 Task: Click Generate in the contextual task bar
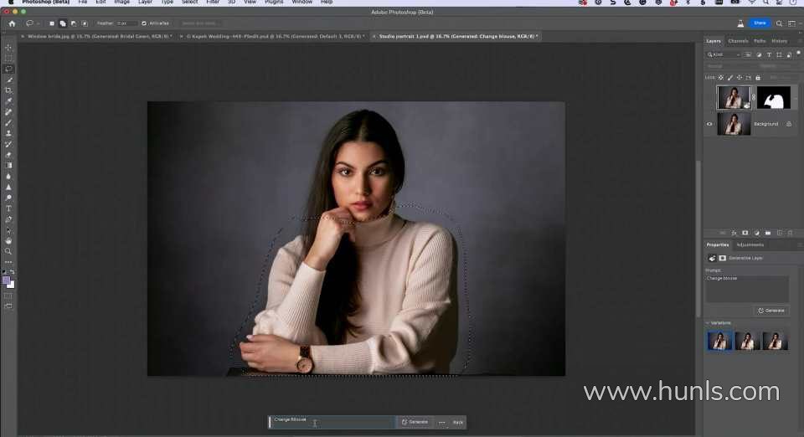click(x=415, y=422)
